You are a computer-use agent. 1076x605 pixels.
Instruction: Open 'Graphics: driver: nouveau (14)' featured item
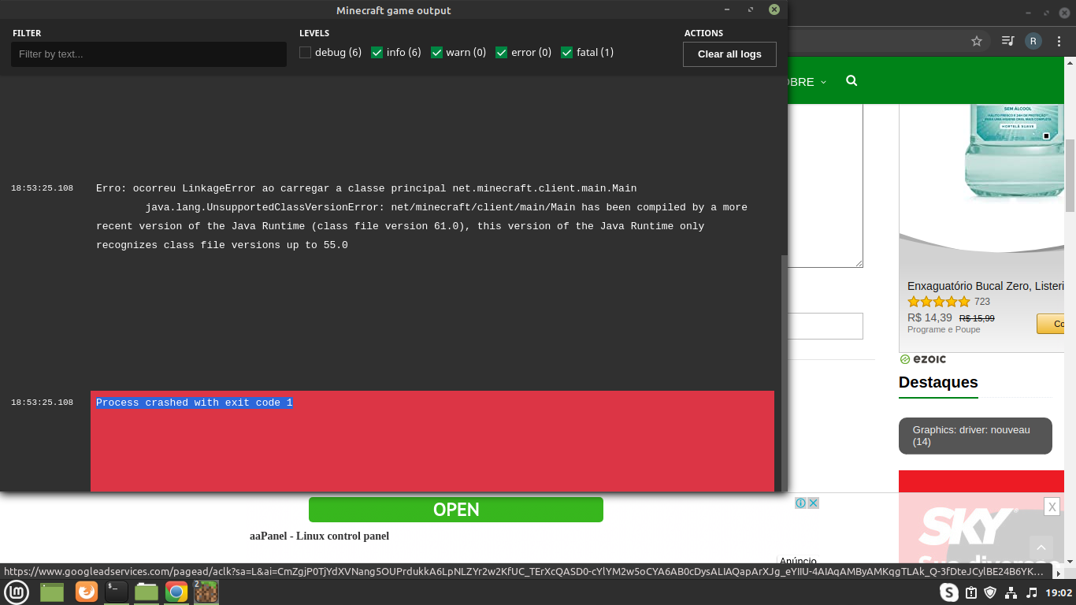click(x=975, y=436)
